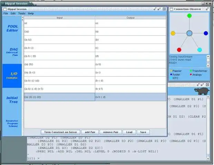Click the READY status line in log
The image size is (214, 165).
[x=173, y=63]
